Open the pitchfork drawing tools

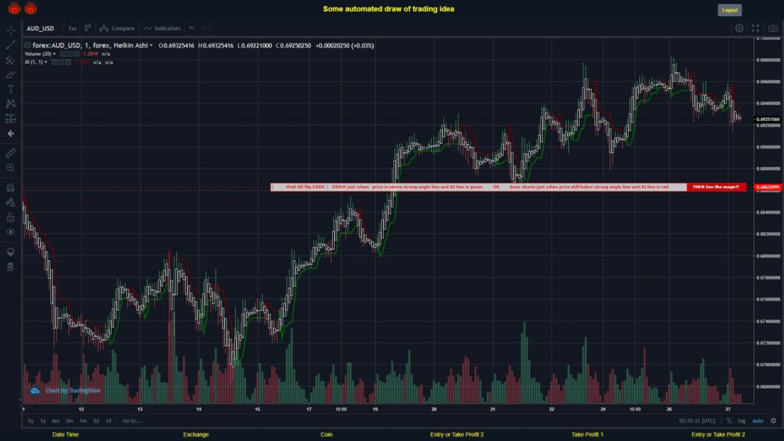click(x=11, y=60)
